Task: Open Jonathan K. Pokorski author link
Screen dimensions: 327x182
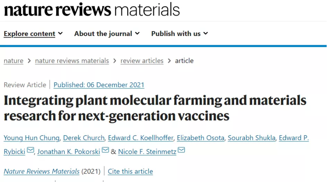Action: coord(69,152)
